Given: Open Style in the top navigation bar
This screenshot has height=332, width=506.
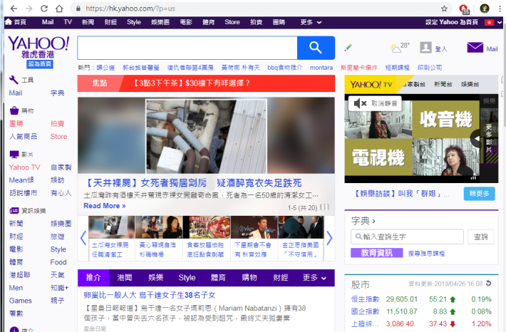Looking at the screenshot, I should coord(133,22).
